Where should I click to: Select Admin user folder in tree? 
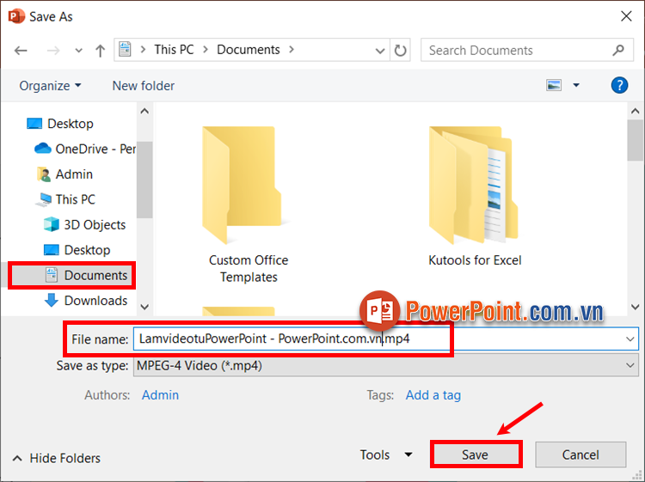point(64,174)
